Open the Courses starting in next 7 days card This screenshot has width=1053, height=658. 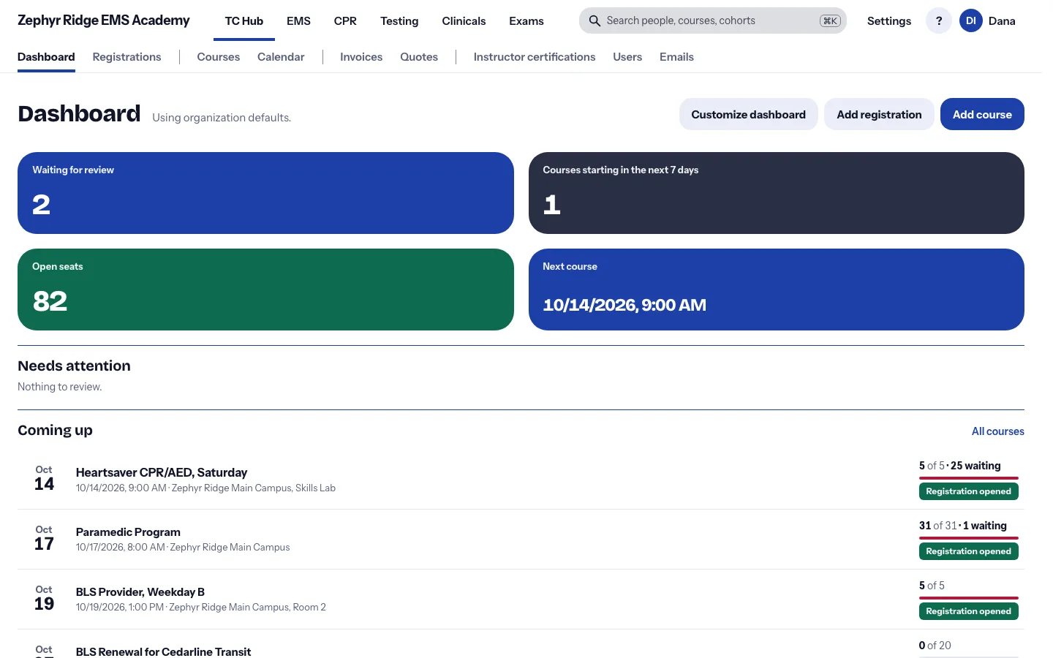coord(776,193)
